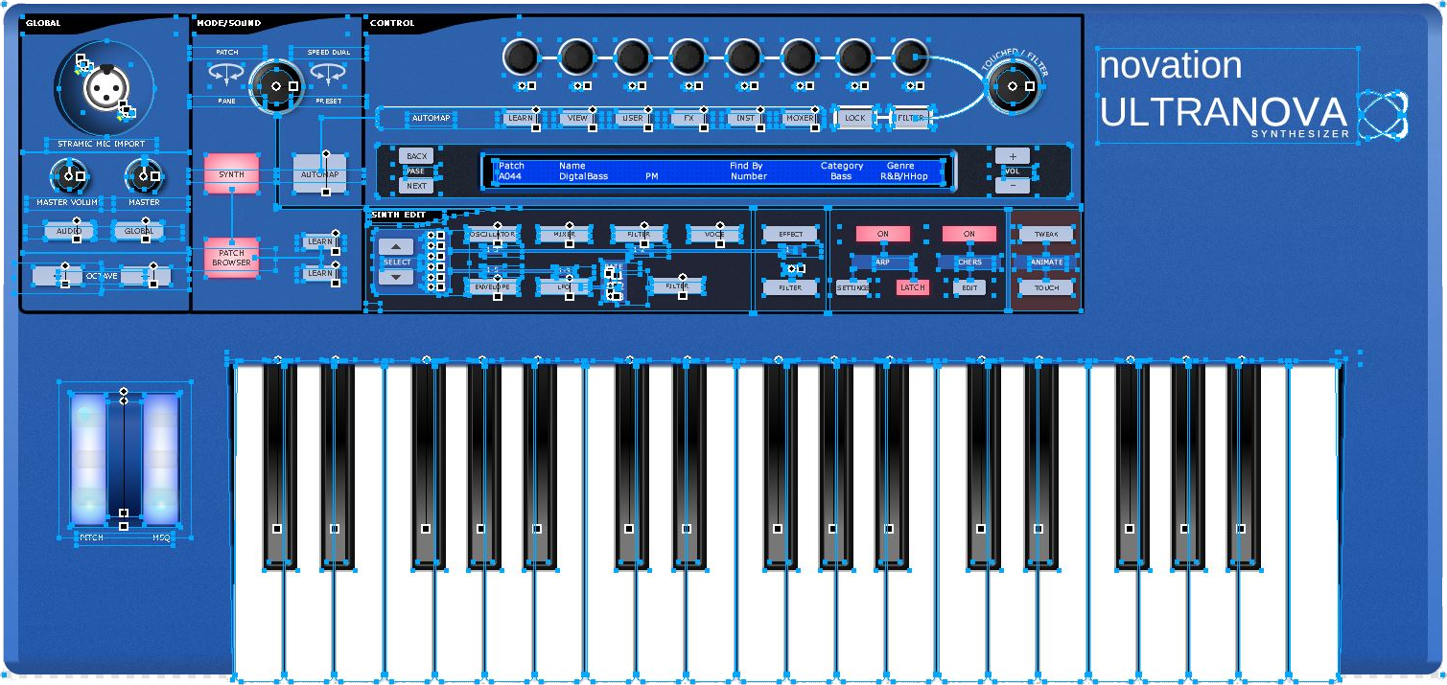Viewport: 1447px width, 685px height.
Task: Click the GLOBAL button under the Master knob
Action: pos(138,231)
